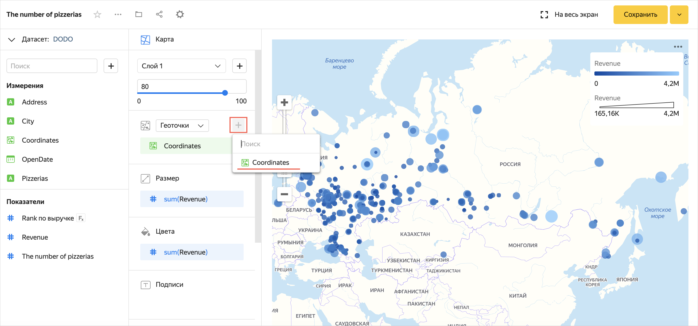Click На весь экран label
Viewport: 698px width, 326px height.
576,15
